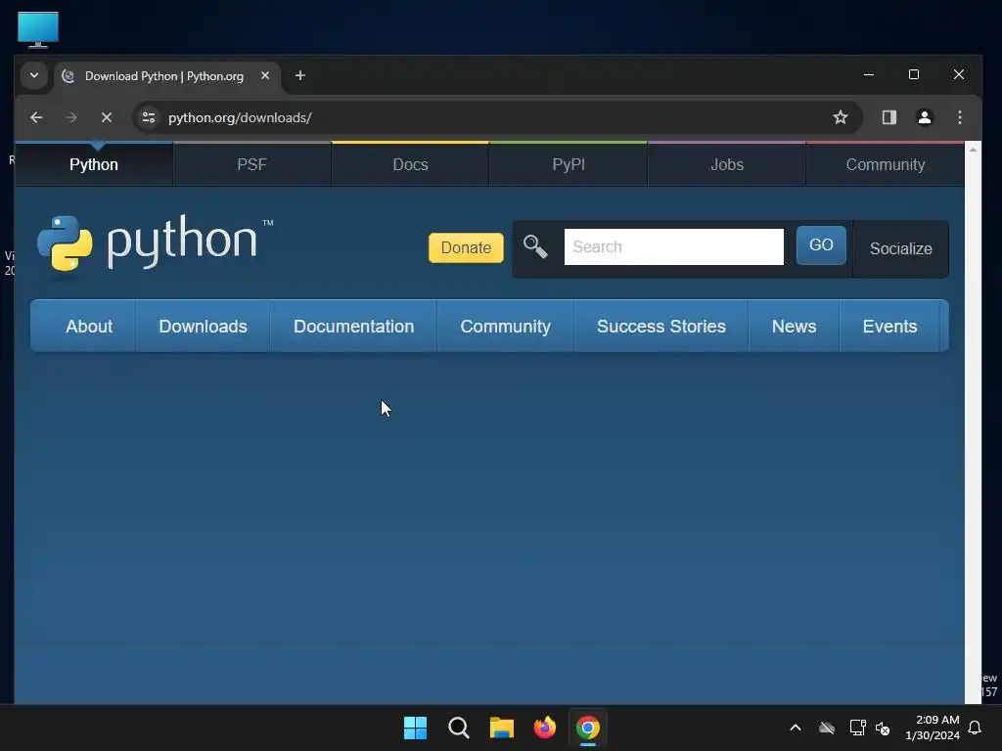Expand the tab search dropdown arrow

point(34,76)
